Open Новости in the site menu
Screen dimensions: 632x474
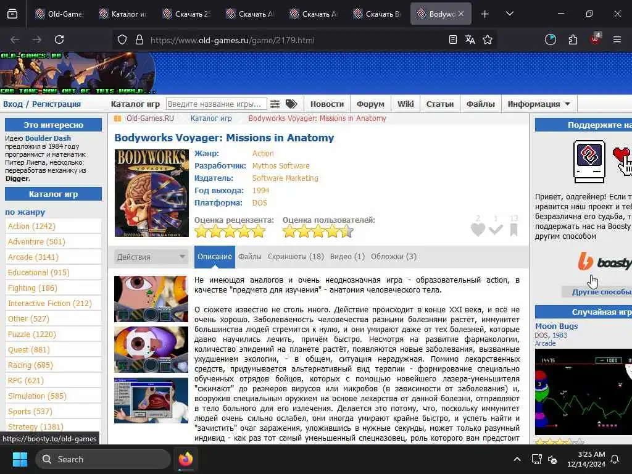(327, 104)
